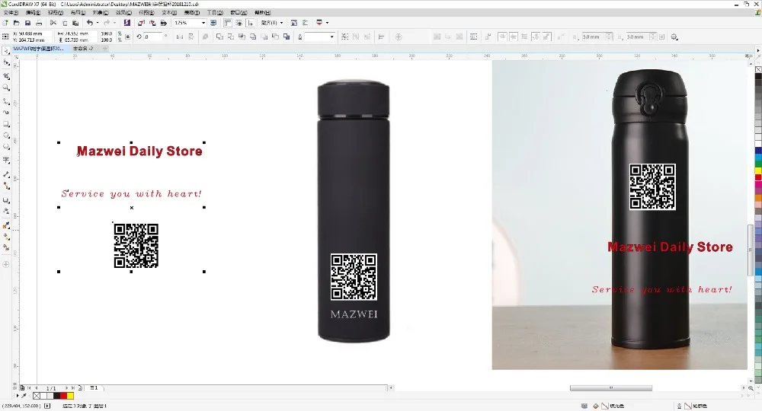Open the File menu
762x411 pixels.
[11, 13]
